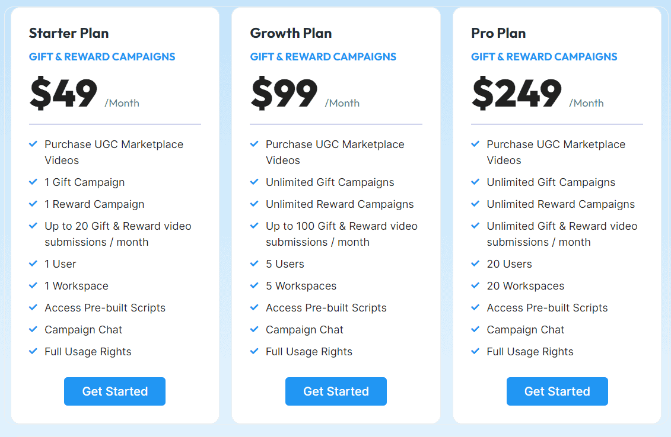Click the checkmark beside 20 Users
The image size is (671, 437).
[x=476, y=264]
